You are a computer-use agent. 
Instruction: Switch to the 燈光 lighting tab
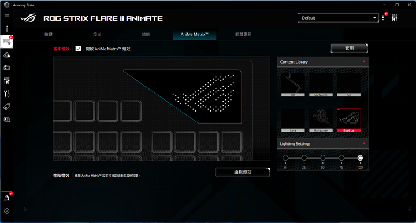point(97,34)
